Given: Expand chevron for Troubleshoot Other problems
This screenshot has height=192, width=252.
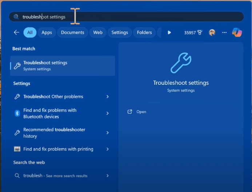Looking at the screenshot, I should pyautogui.click(x=108, y=97).
